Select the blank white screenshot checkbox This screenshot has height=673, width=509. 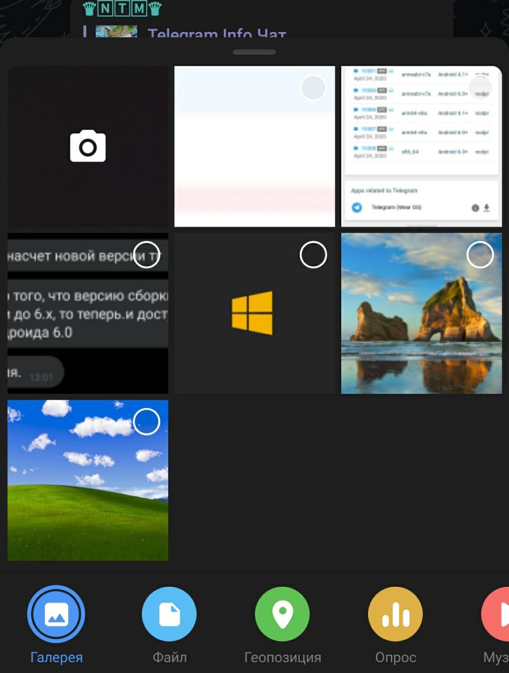[313, 88]
